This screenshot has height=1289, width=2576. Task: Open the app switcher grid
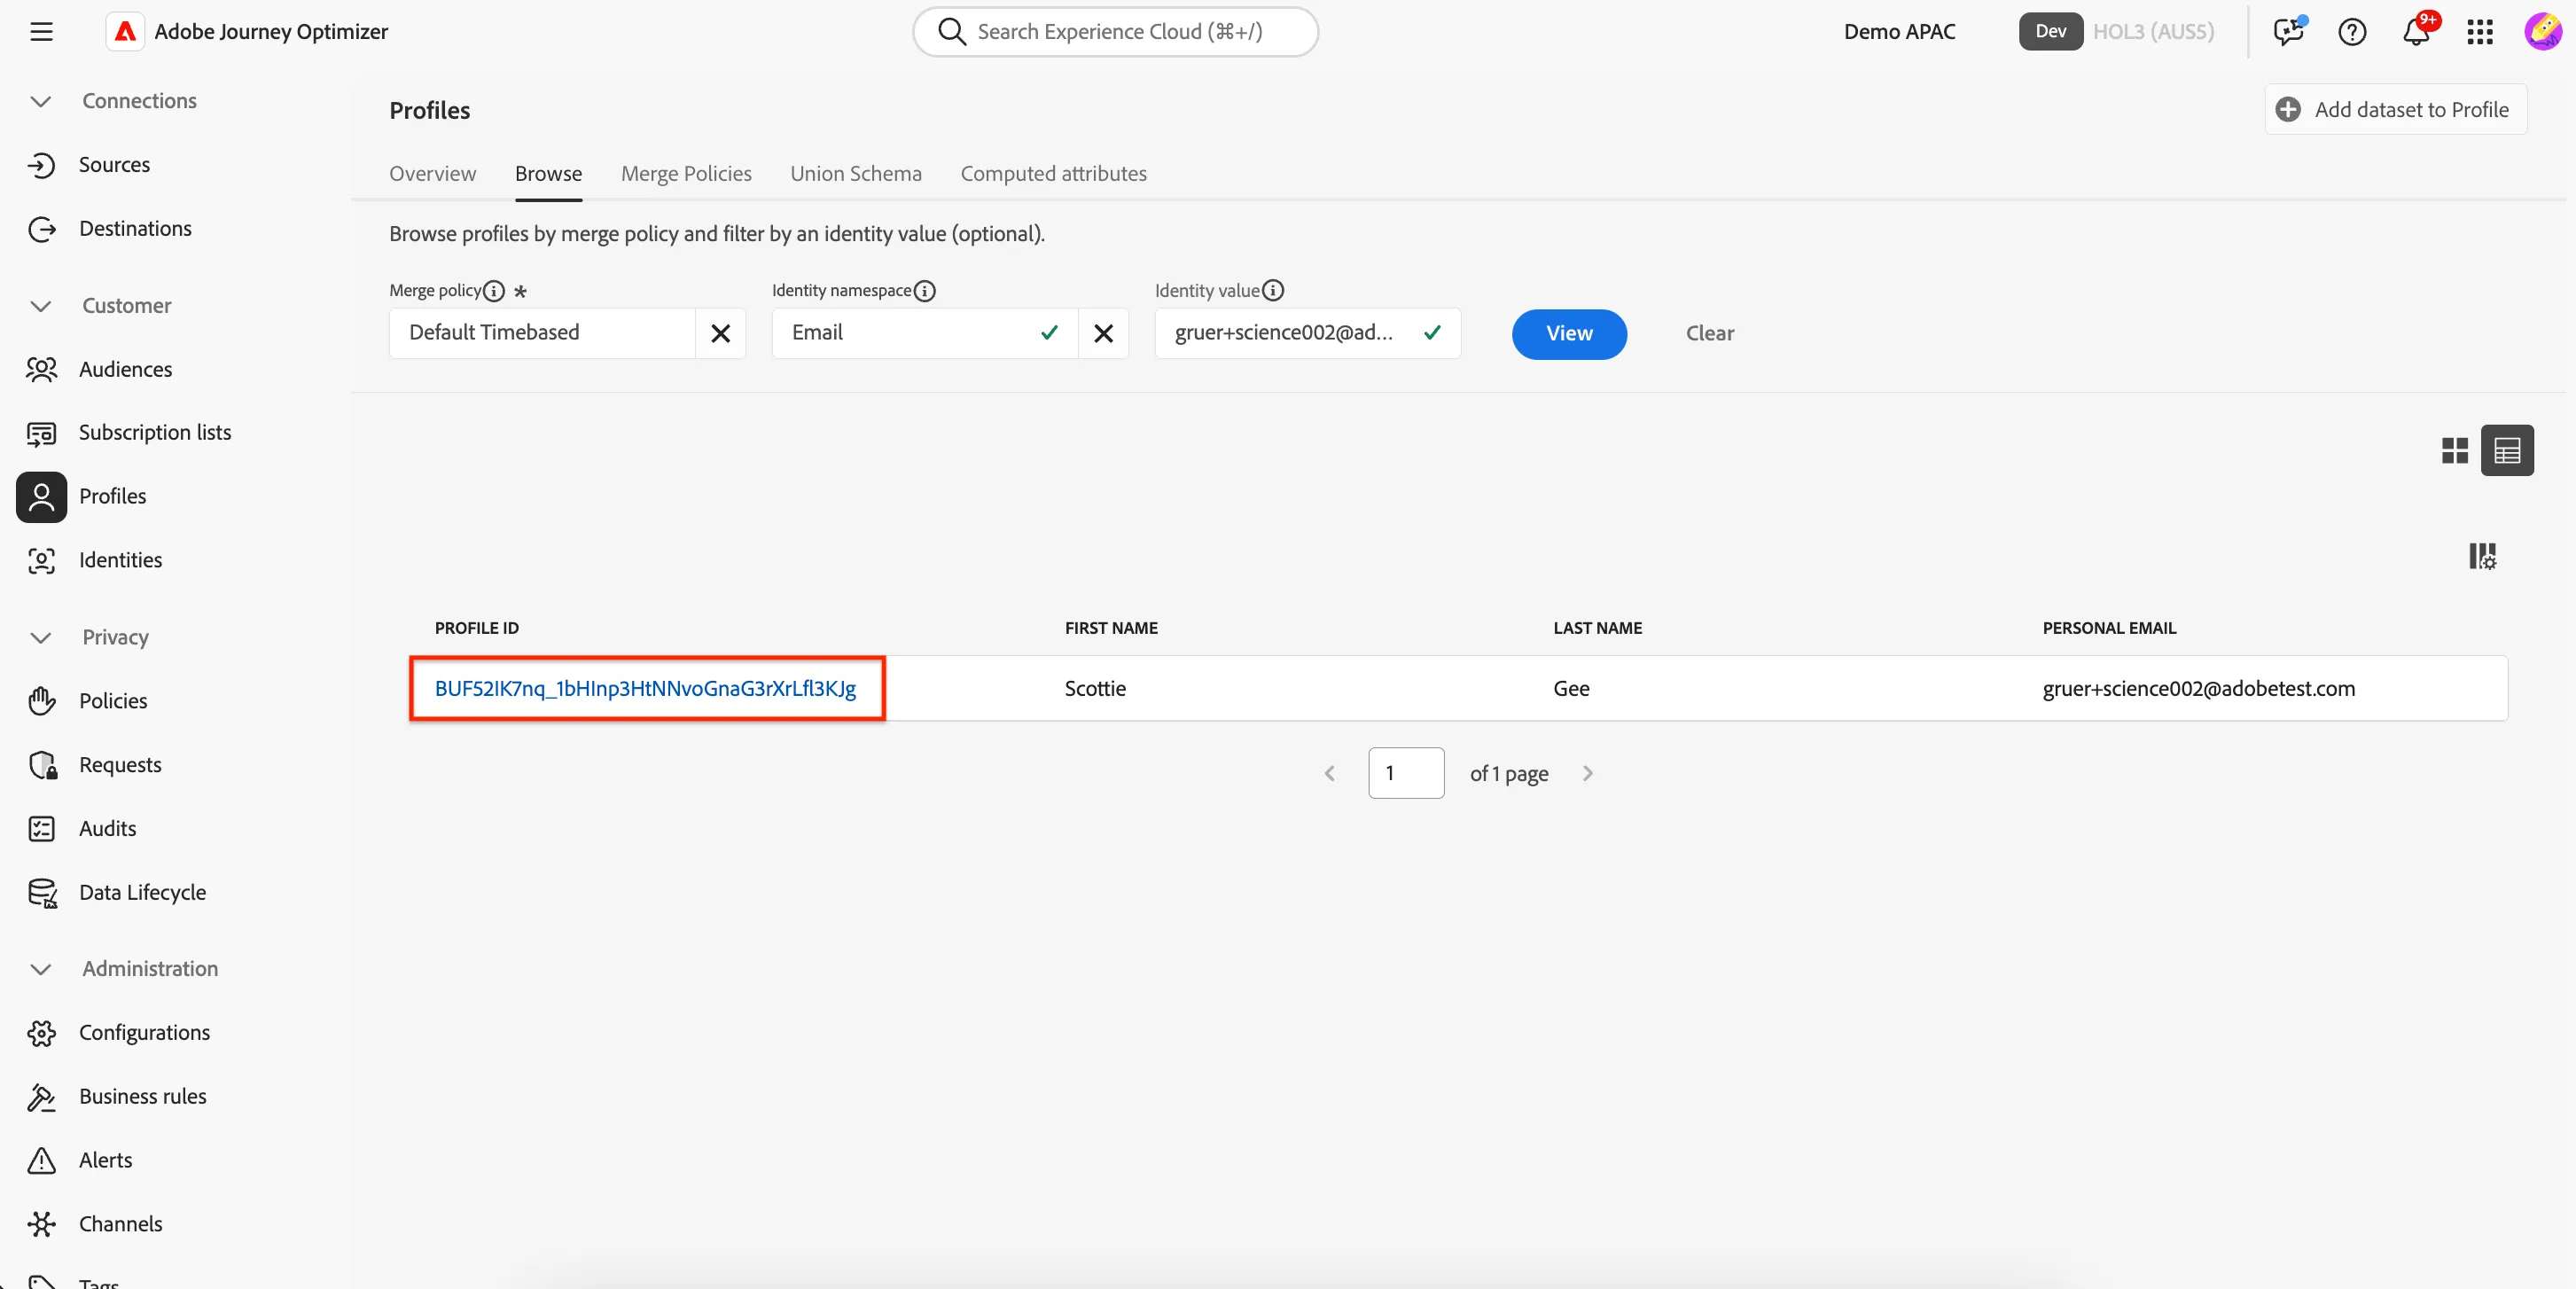(x=2480, y=32)
